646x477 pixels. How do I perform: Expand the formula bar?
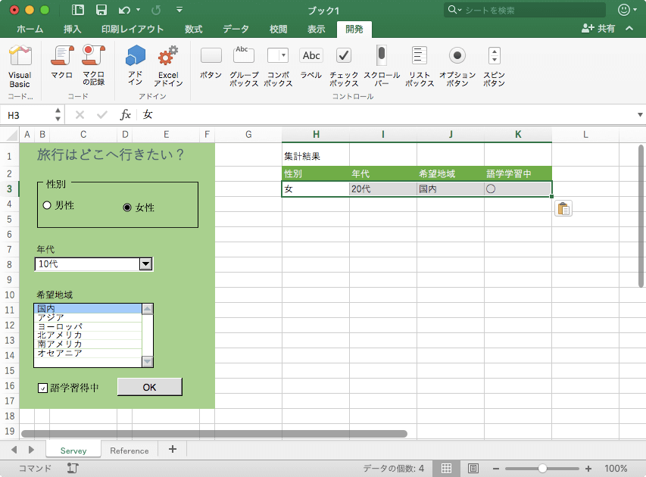pyautogui.click(x=640, y=114)
